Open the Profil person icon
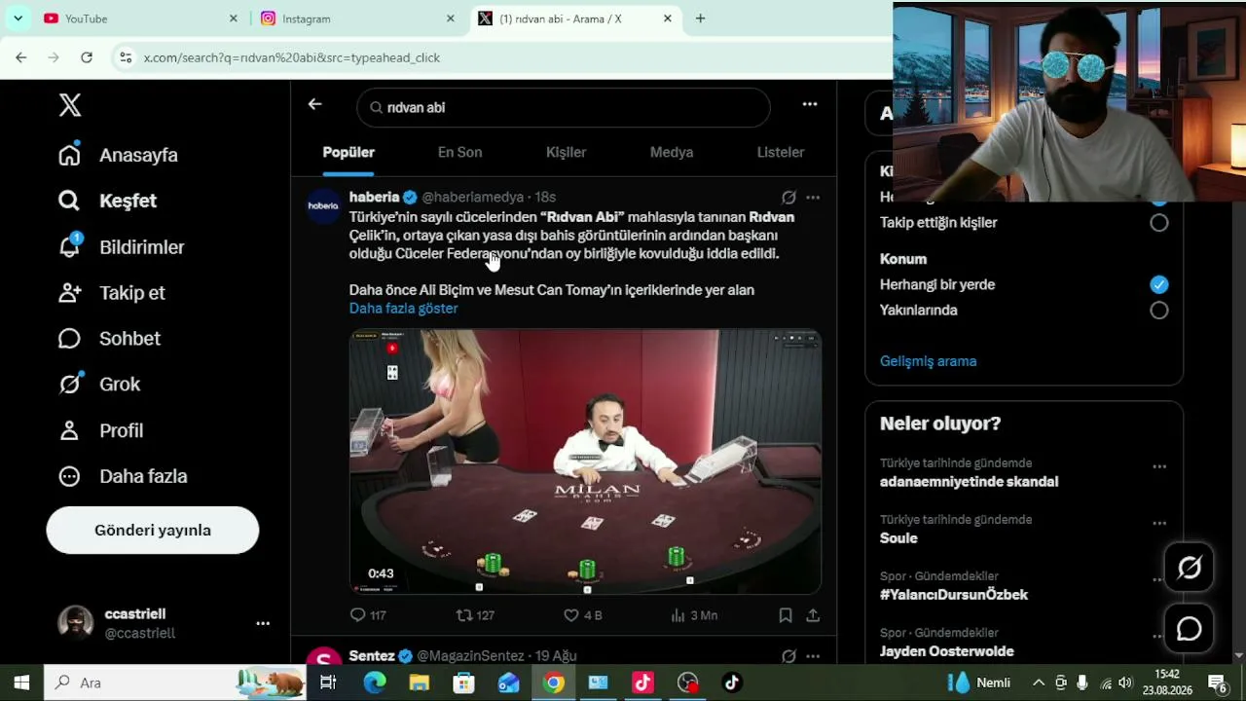Viewport: 1246px width, 701px height. coord(69,430)
